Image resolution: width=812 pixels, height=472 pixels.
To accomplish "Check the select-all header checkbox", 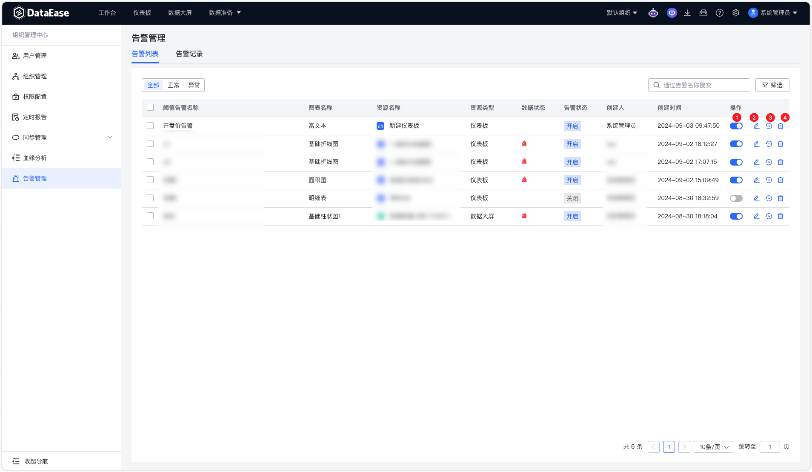I will [150, 107].
